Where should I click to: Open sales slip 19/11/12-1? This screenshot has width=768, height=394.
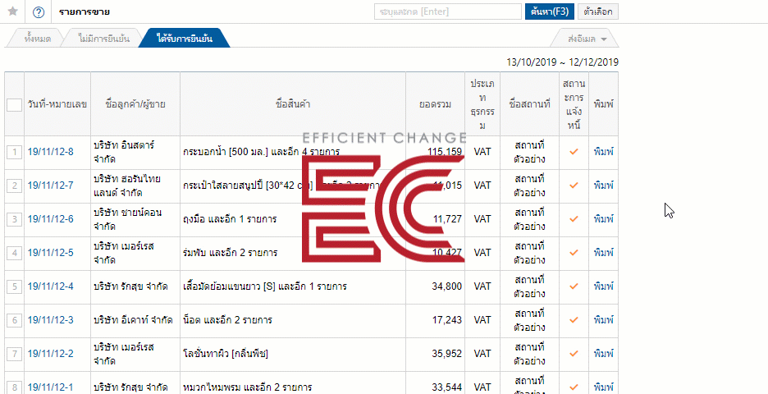pos(50,387)
